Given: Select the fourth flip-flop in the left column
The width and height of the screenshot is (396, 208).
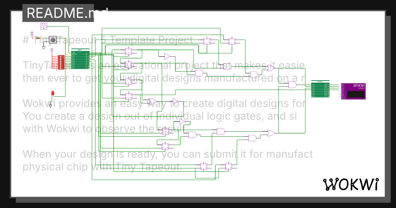Looking at the screenshot, I should tap(128, 96).
